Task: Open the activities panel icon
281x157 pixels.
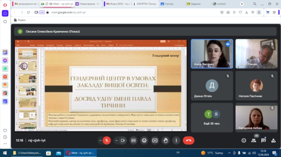Action: (273, 140)
